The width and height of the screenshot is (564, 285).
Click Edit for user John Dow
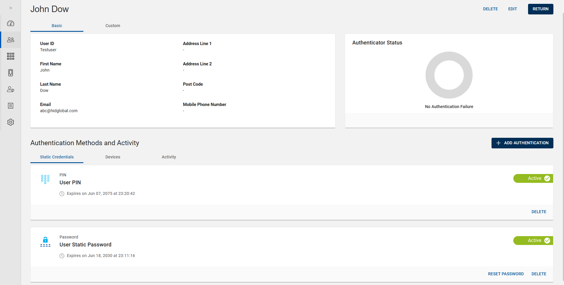512,9
